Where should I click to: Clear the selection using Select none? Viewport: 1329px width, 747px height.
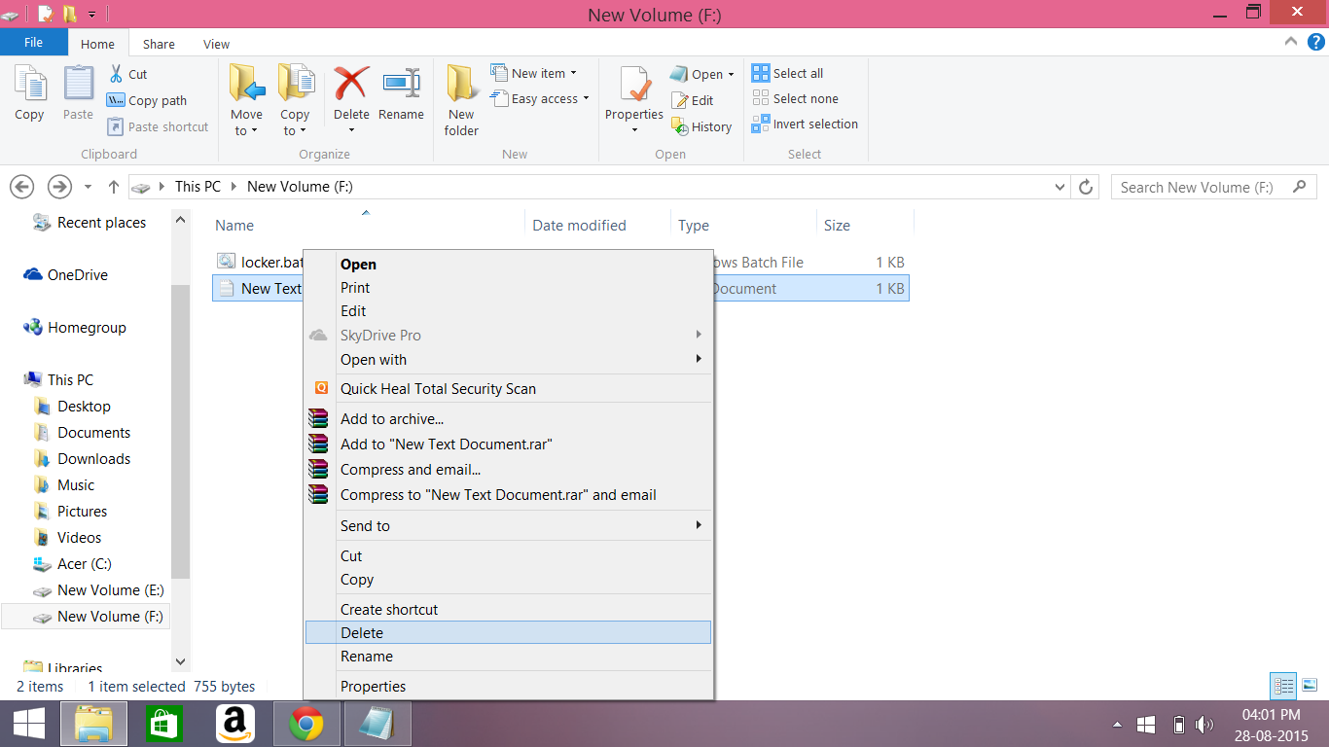coord(796,98)
